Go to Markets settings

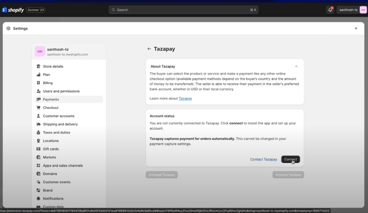click(x=69, y=157)
